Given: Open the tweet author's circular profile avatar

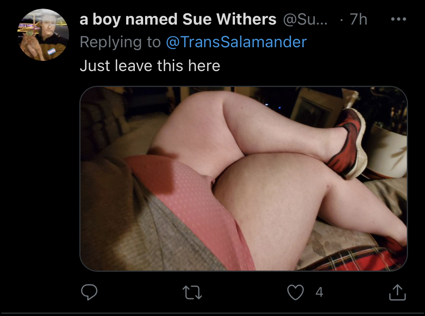Looking at the screenshot, I should 43,35.
